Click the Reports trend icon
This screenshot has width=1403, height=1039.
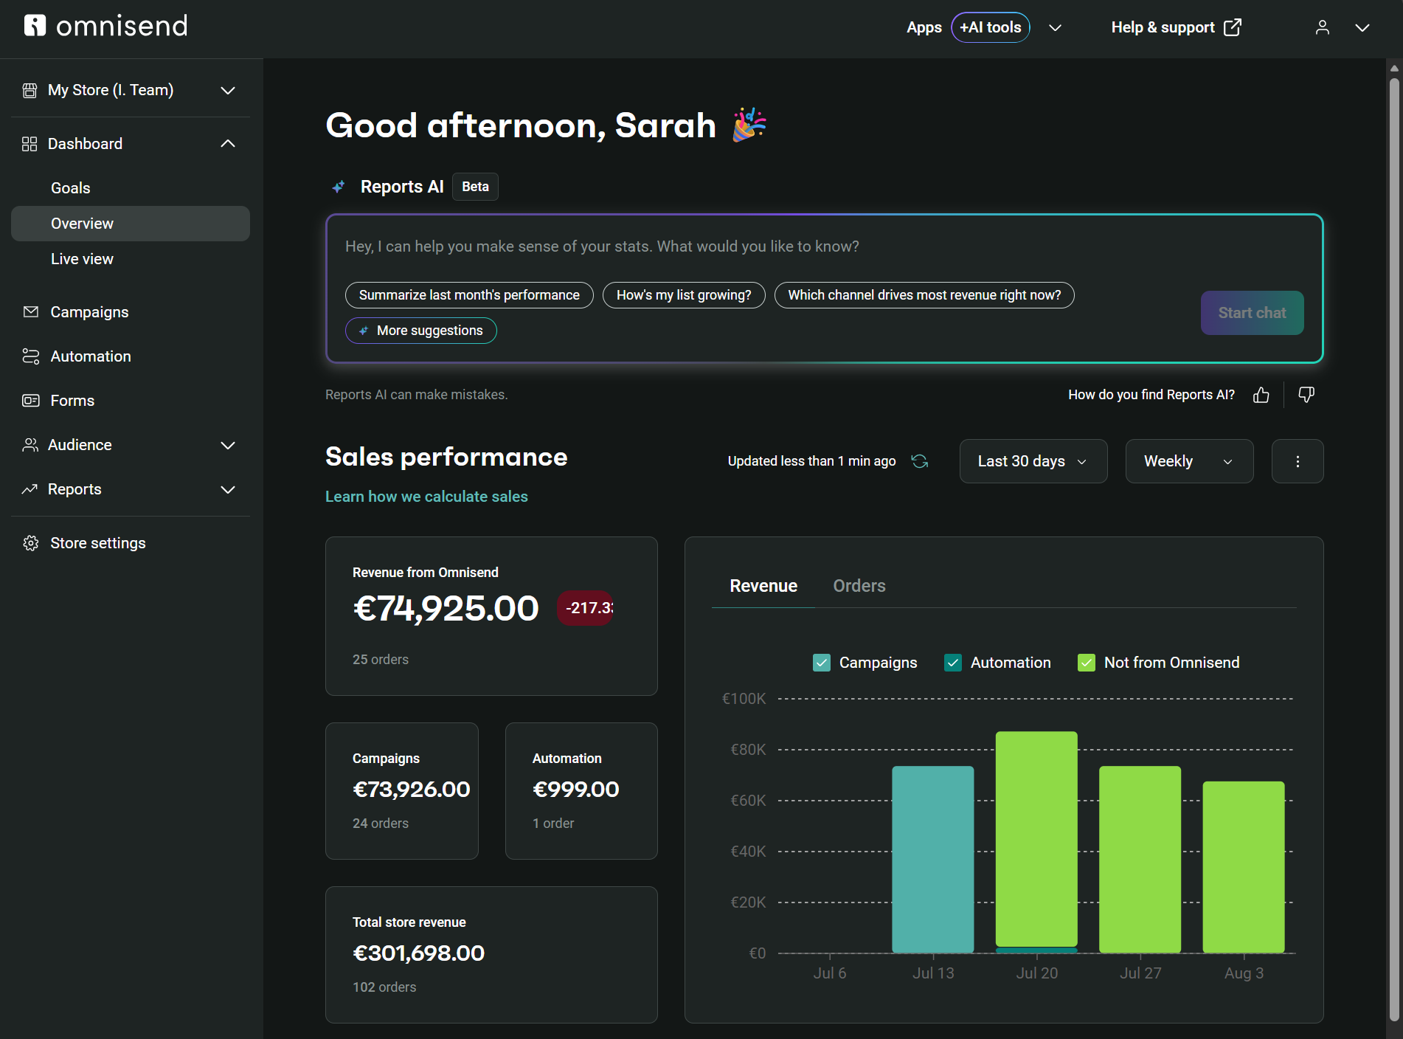click(30, 489)
